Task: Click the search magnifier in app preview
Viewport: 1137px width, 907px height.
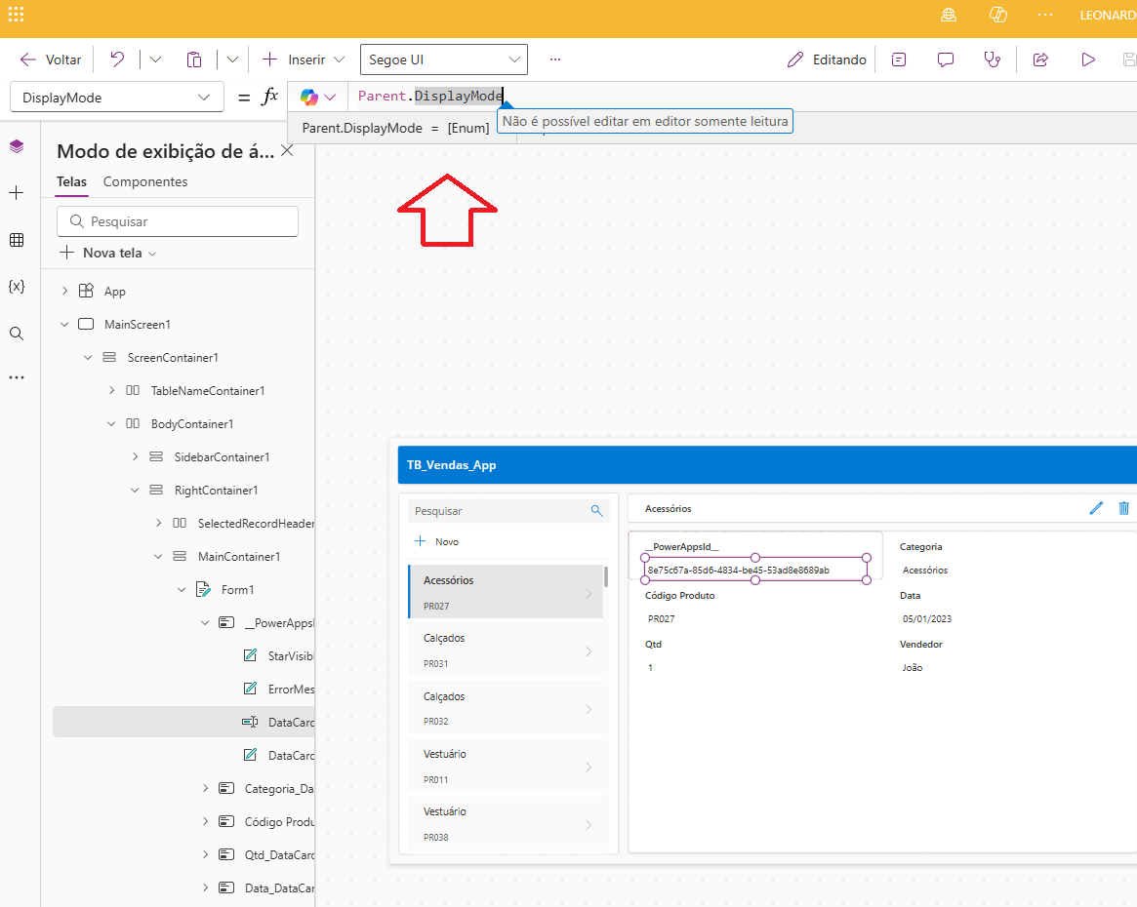Action: tap(596, 511)
